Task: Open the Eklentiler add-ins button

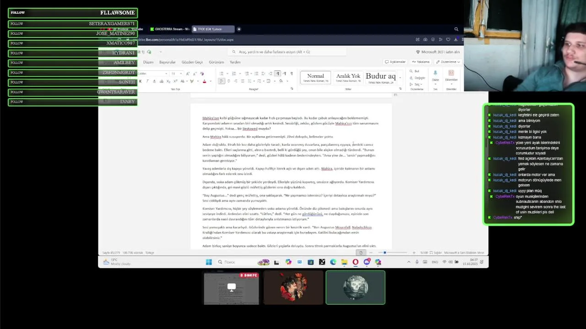Action: [x=451, y=76]
